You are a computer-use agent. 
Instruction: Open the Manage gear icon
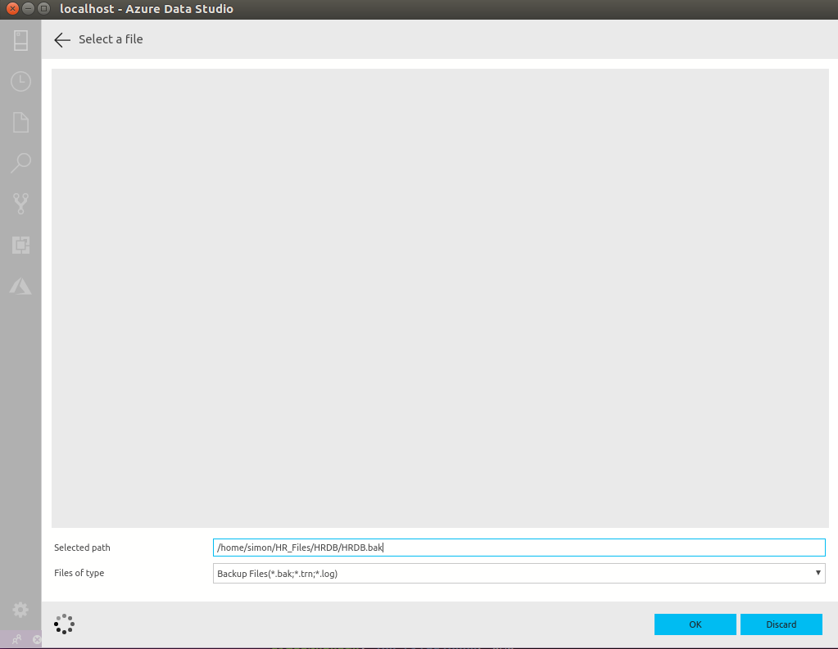pos(20,610)
